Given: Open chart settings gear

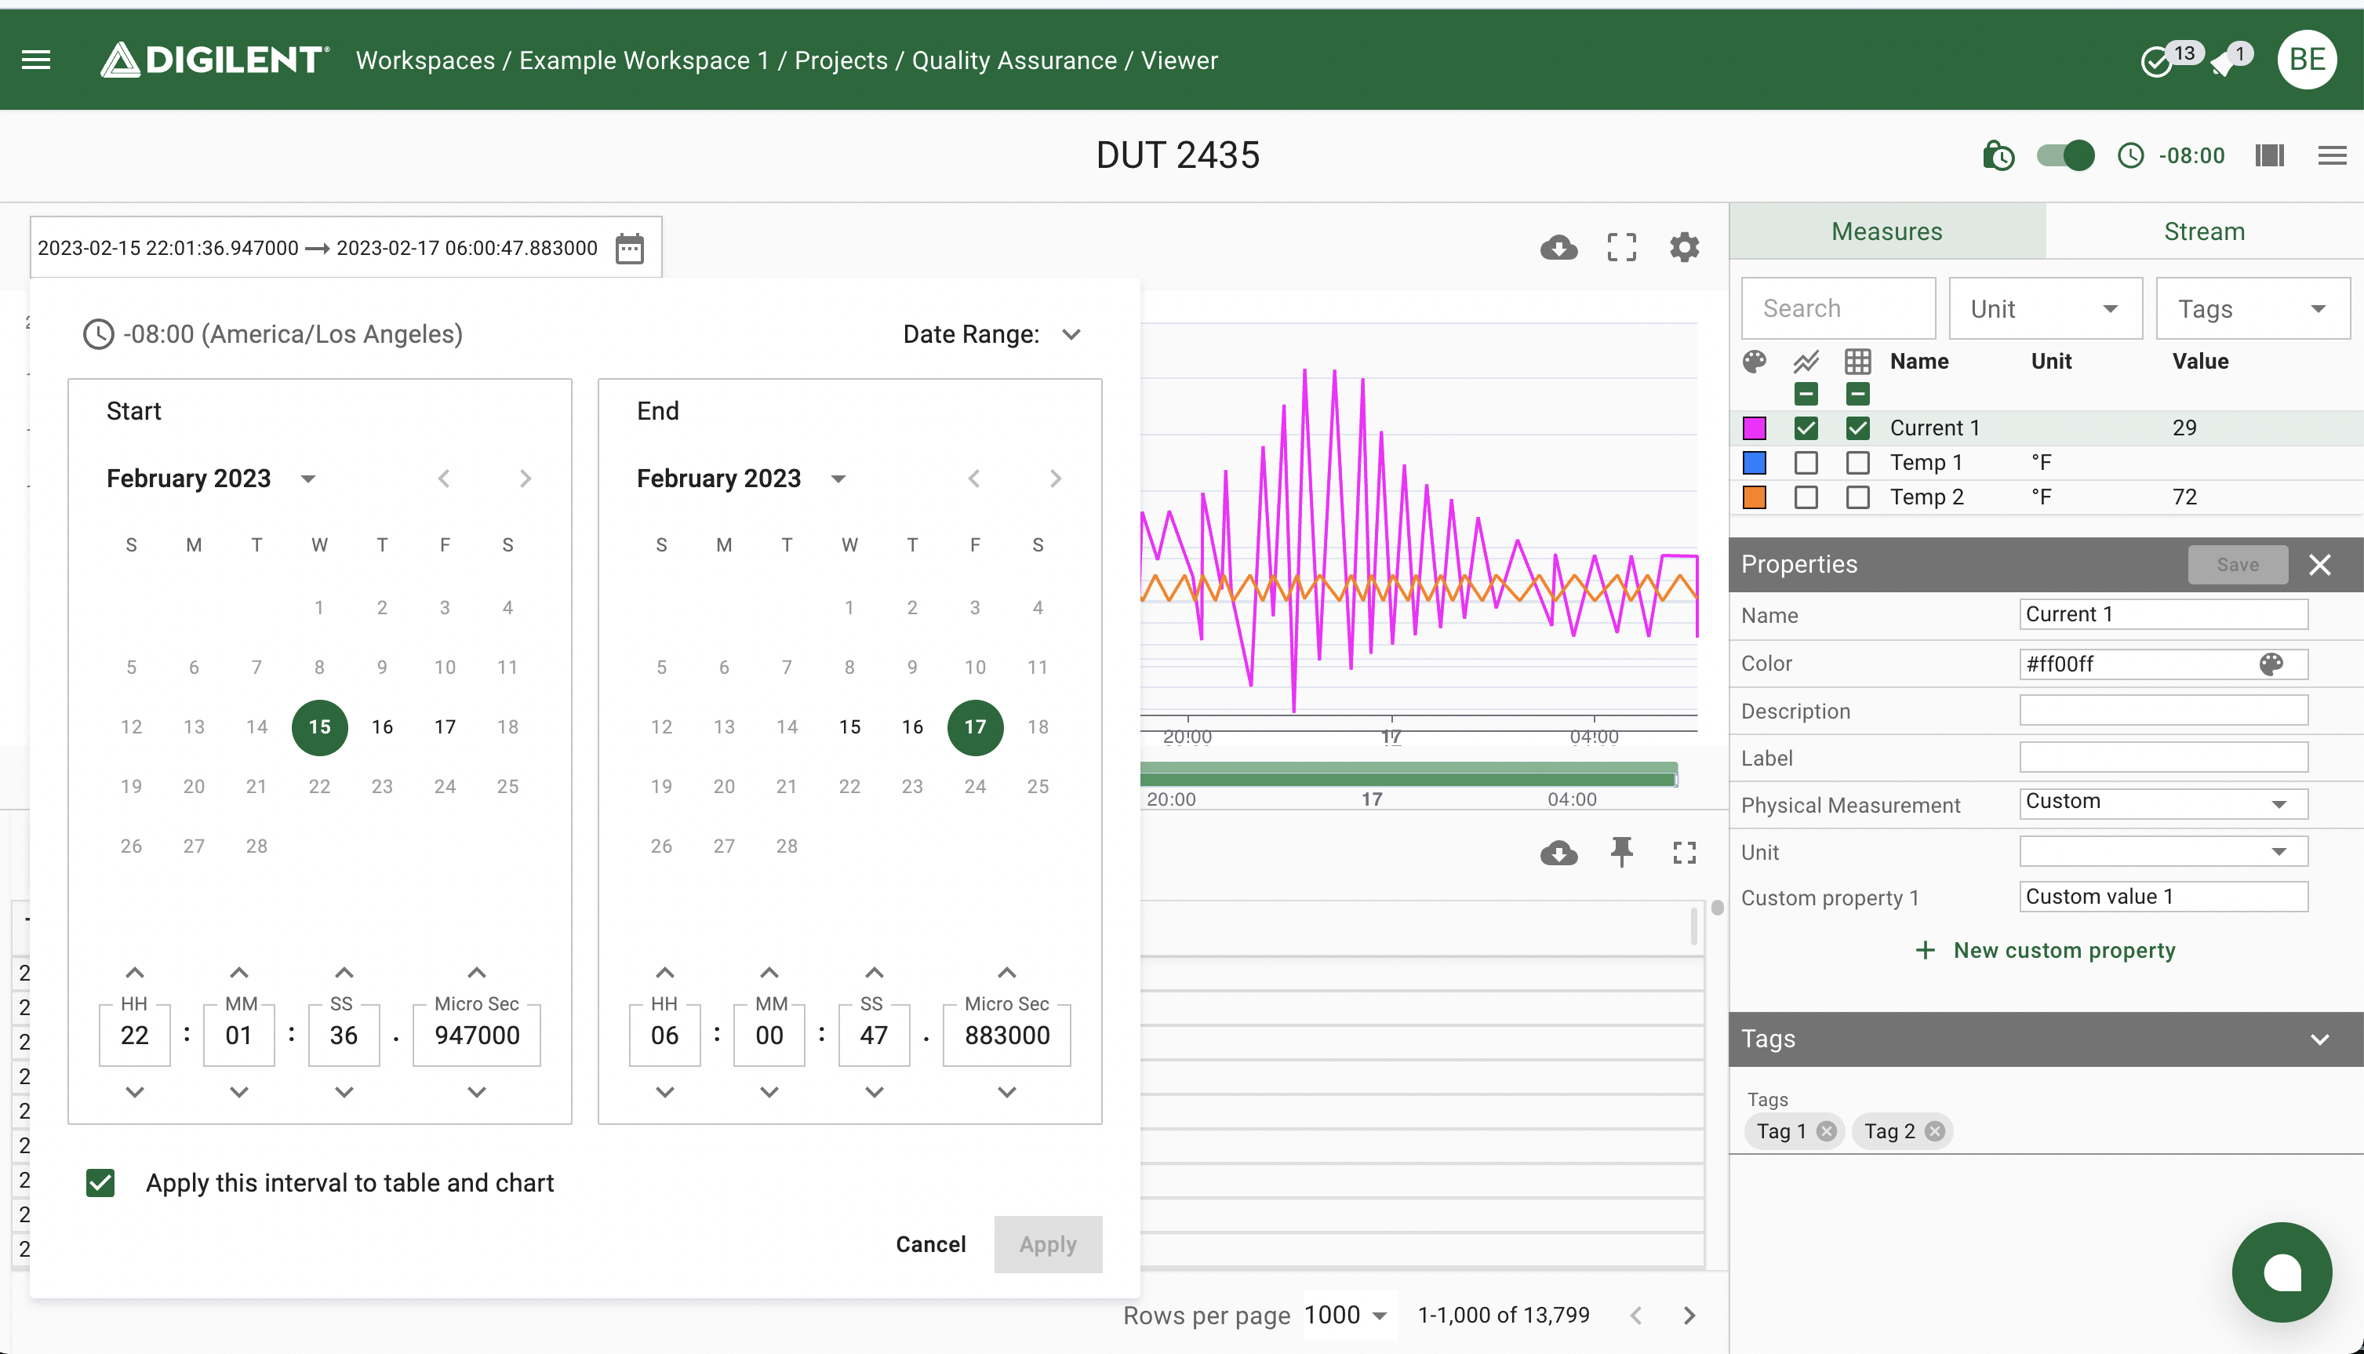Looking at the screenshot, I should tap(1685, 247).
